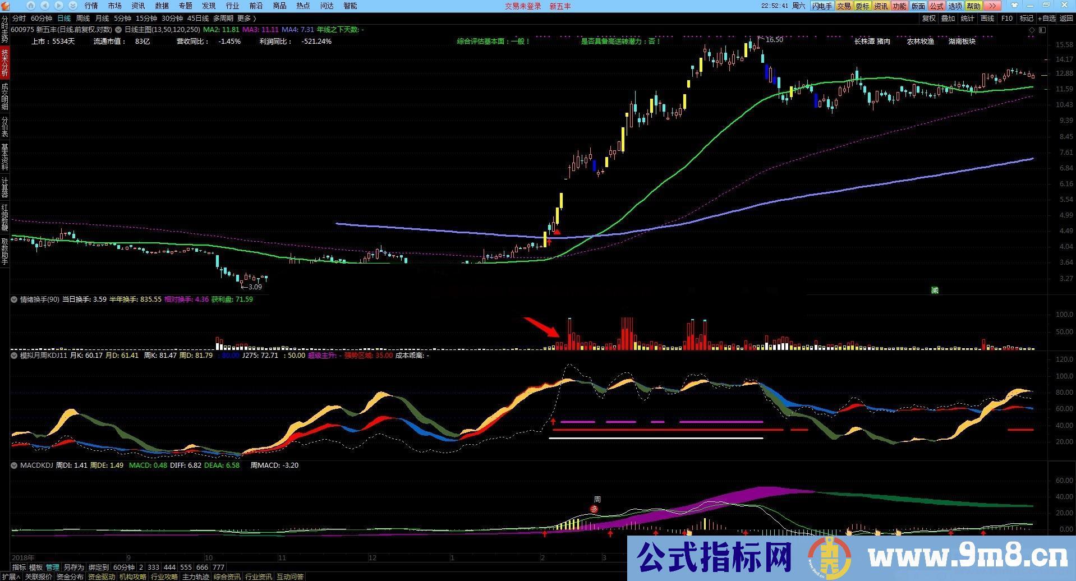Click +自选 to add stock to watchlist

1048,18
